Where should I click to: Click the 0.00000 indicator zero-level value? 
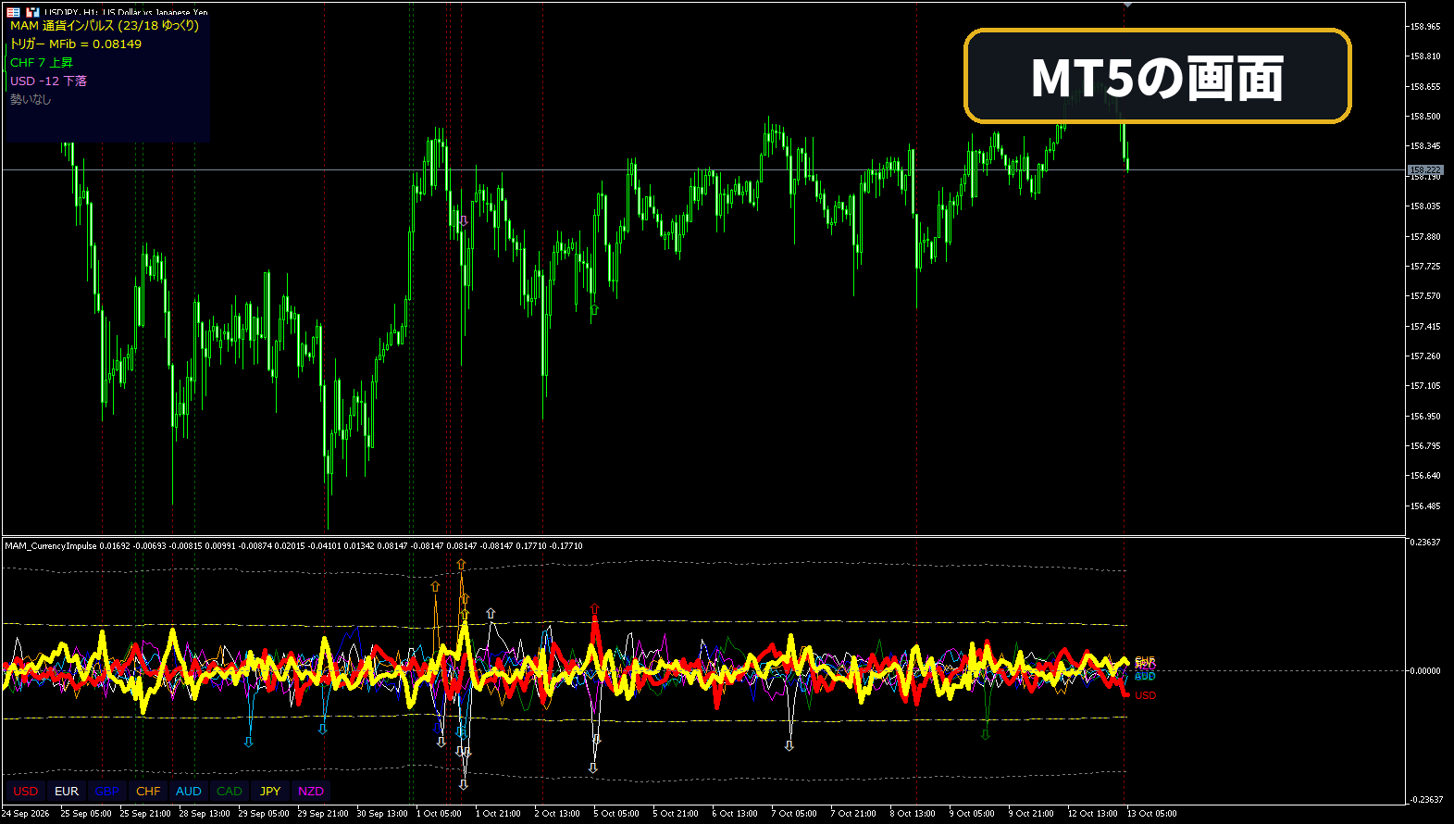[1425, 671]
